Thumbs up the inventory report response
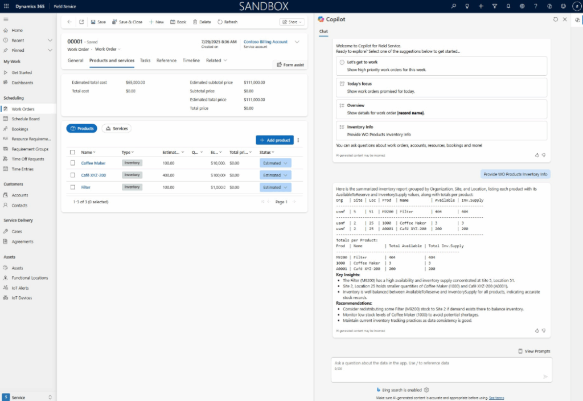 (x=537, y=330)
